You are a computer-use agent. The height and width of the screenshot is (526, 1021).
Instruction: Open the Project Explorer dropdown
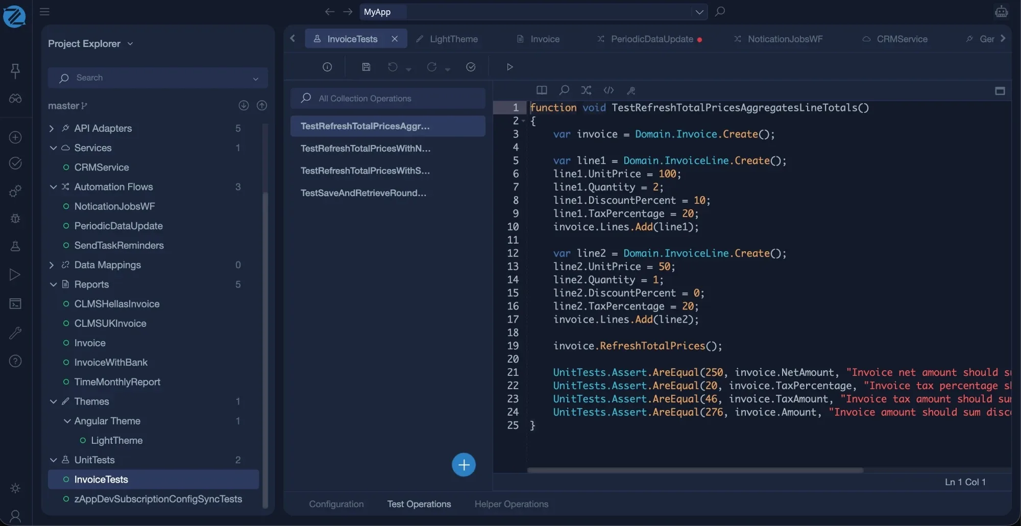click(x=130, y=43)
